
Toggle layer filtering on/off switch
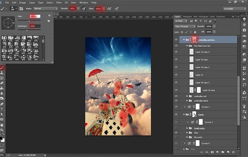tap(215, 21)
